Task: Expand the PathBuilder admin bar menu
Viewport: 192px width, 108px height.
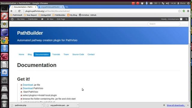Action: click(33, 19)
